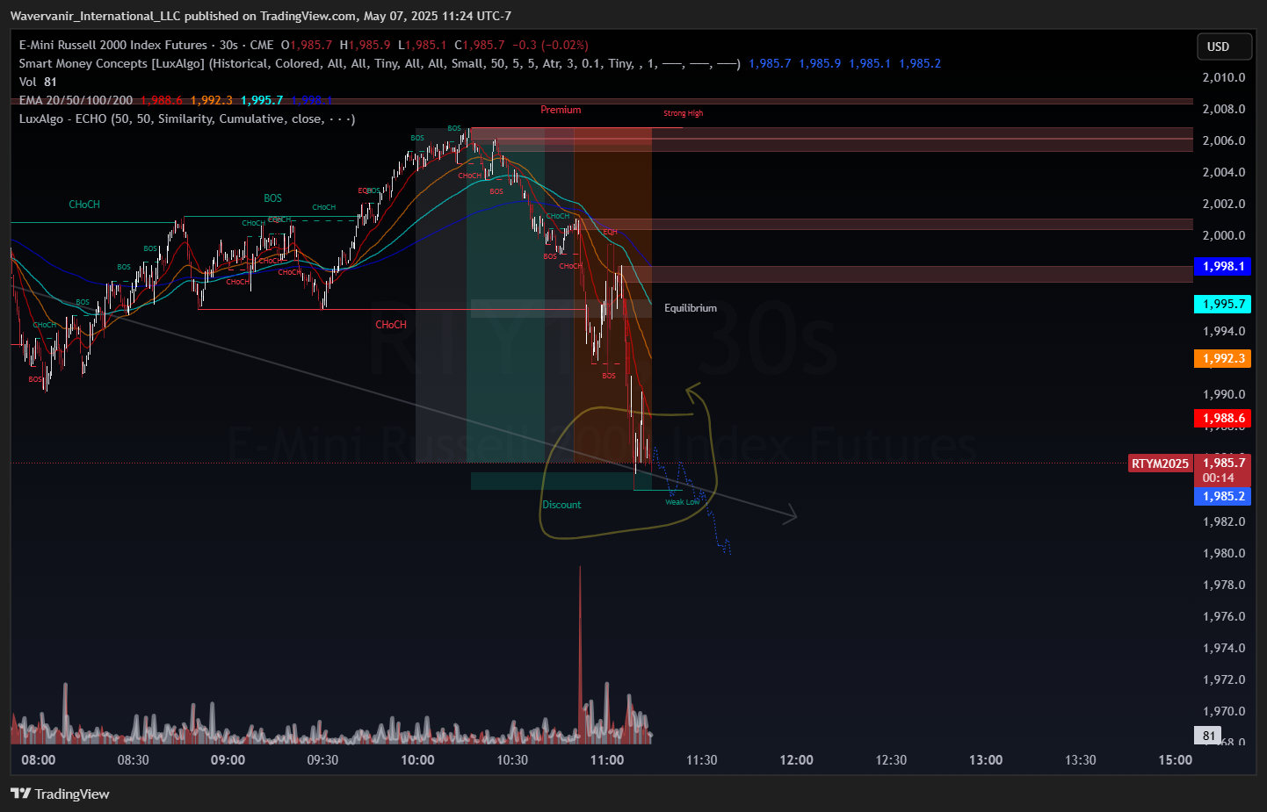Click the cyan 1,995.7 value in EMA legend
The width and height of the screenshot is (1267, 812).
262,100
